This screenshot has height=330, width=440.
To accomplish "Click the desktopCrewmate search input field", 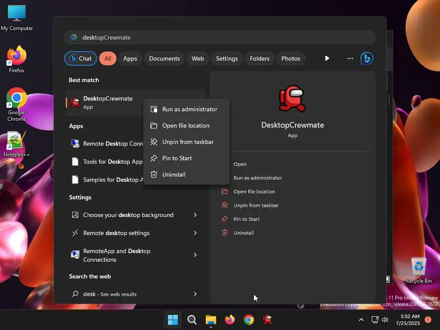I will 220,37.
